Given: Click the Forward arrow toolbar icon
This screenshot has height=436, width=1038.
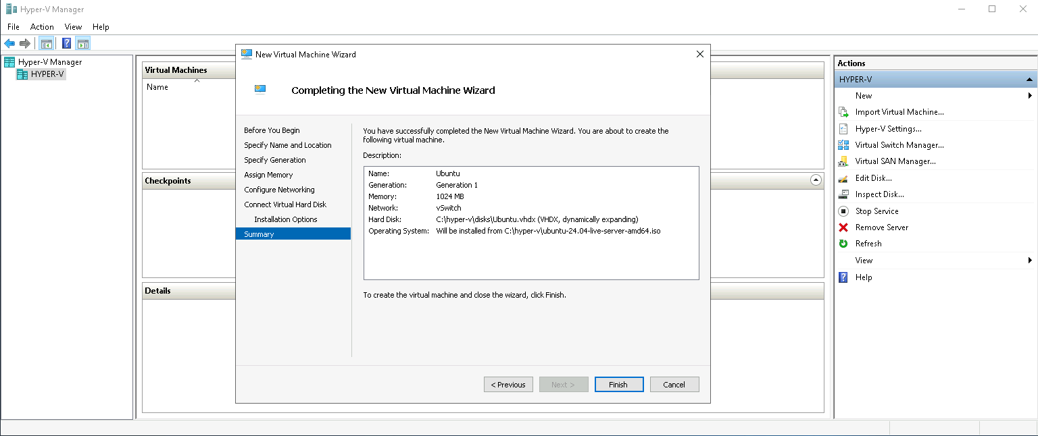Looking at the screenshot, I should 25,44.
